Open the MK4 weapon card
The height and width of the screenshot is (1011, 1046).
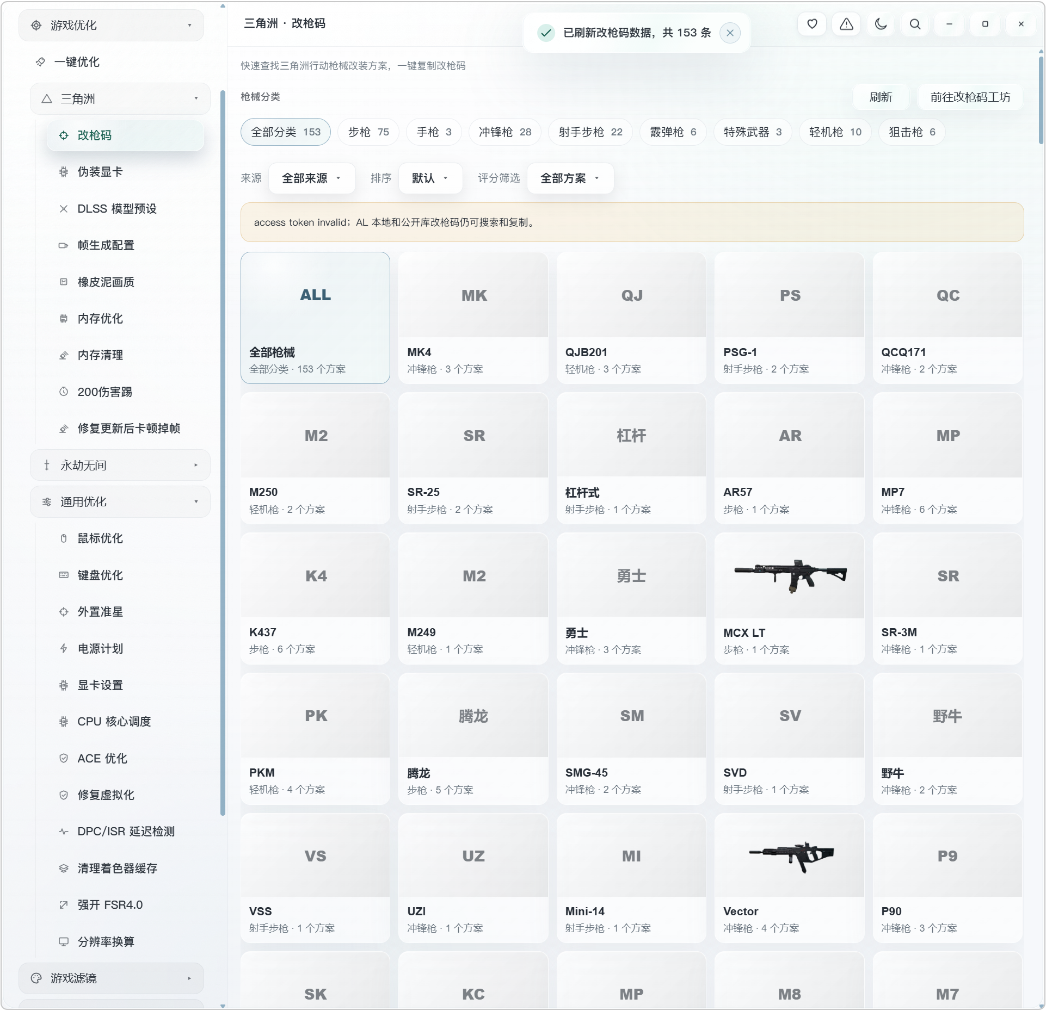(x=473, y=318)
